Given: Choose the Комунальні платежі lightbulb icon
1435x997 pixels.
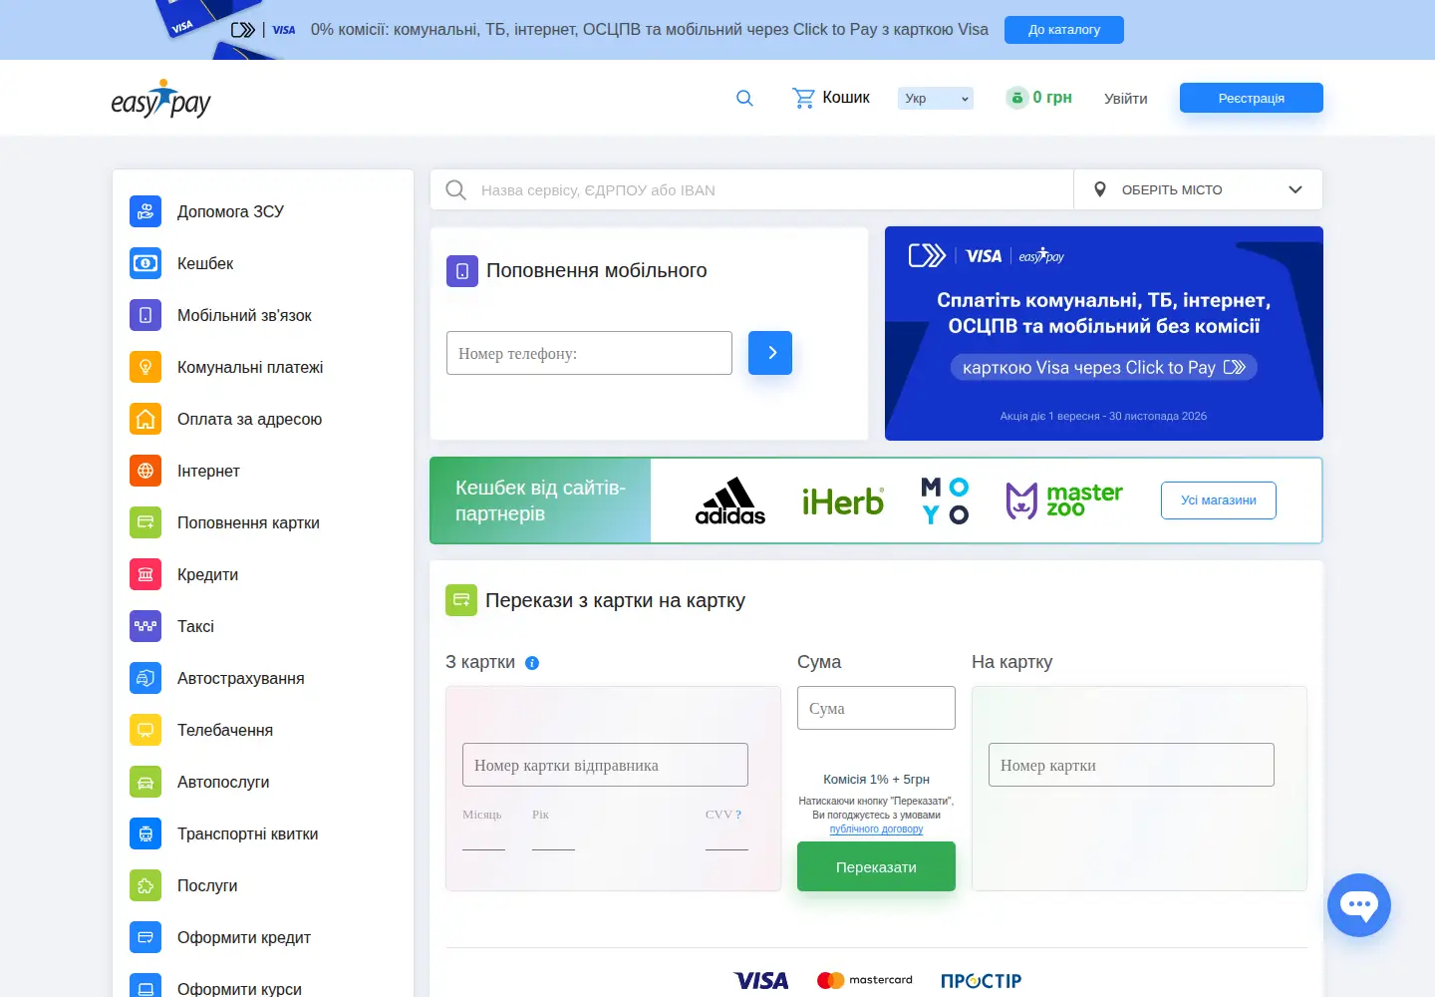Looking at the screenshot, I should tap(145, 367).
